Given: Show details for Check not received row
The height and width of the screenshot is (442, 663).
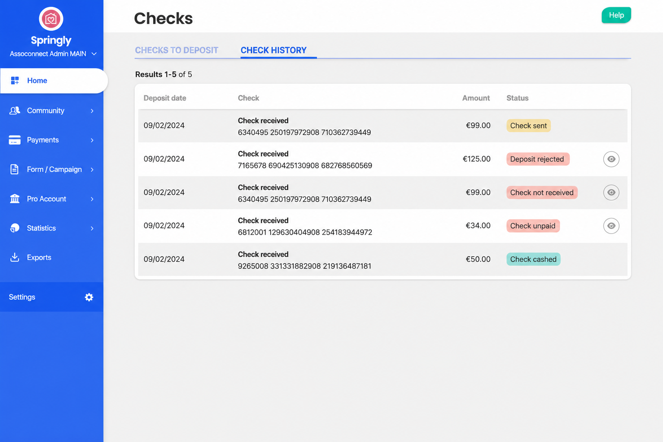Looking at the screenshot, I should (x=611, y=193).
